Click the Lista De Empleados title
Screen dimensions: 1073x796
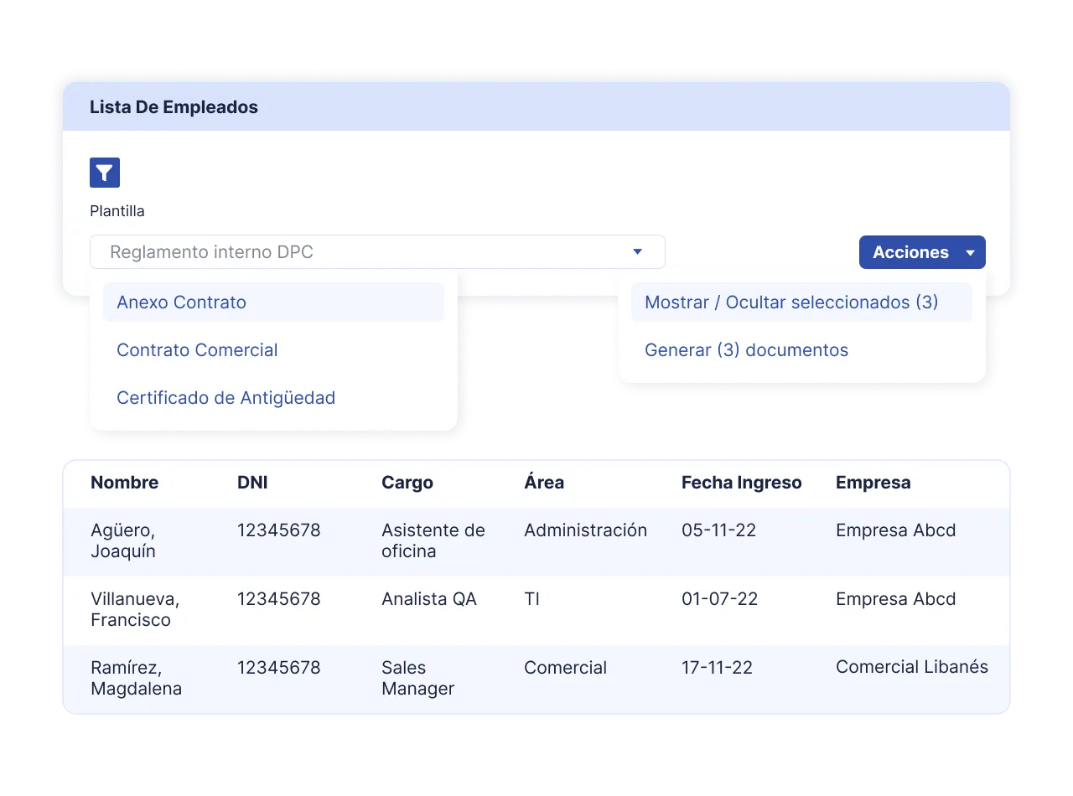click(x=174, y=107)
